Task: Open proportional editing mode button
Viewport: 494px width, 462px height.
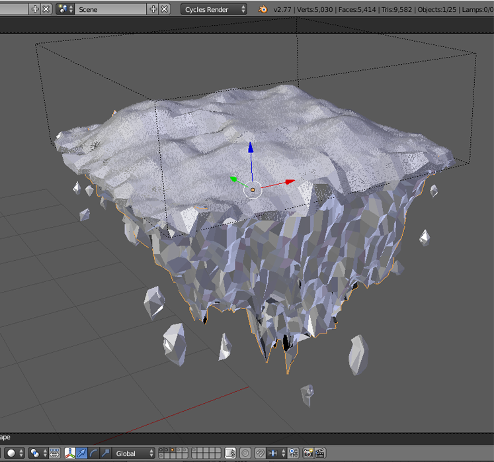Action: [x=245, y=453]
